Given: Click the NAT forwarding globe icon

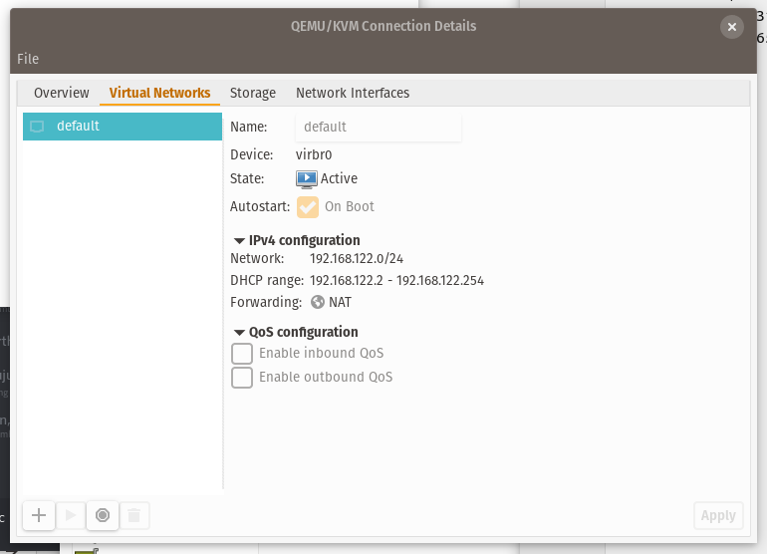Looking at the screenshot, I should pyautogui.click(x=318, y=302).
